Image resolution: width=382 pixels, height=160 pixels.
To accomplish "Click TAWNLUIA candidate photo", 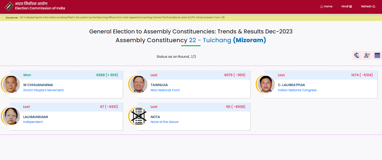I will (x=139, y=84).
